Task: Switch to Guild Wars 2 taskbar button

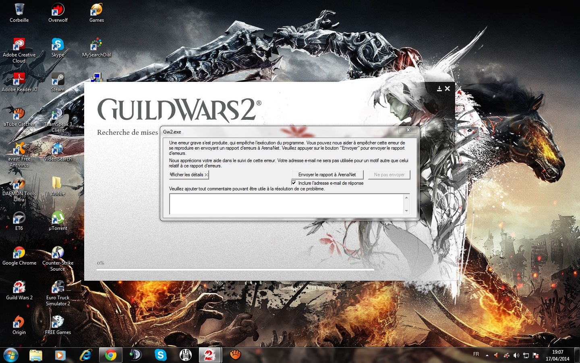Action: 209,355
